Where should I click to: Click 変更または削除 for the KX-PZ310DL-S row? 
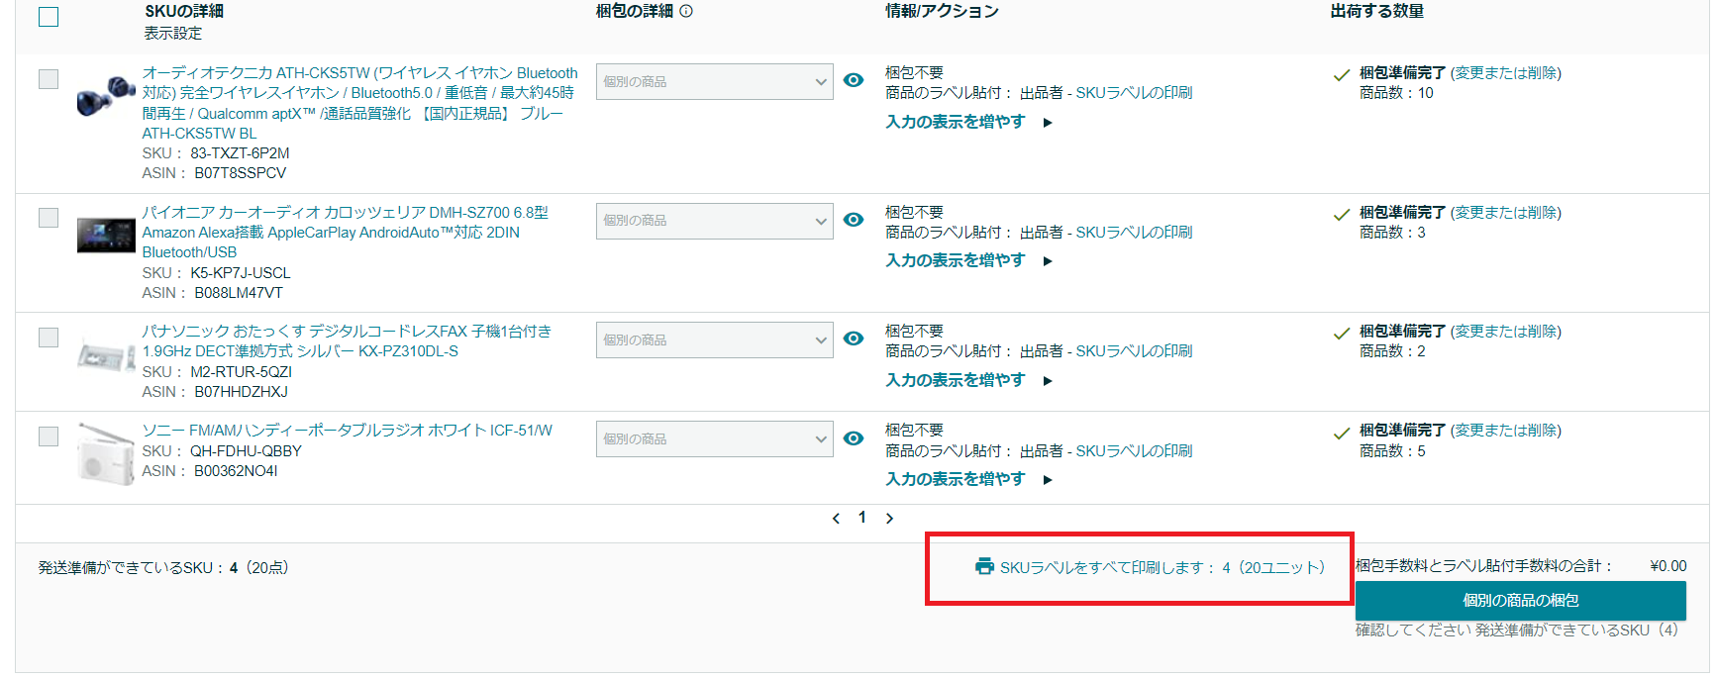click(1506, 332)
